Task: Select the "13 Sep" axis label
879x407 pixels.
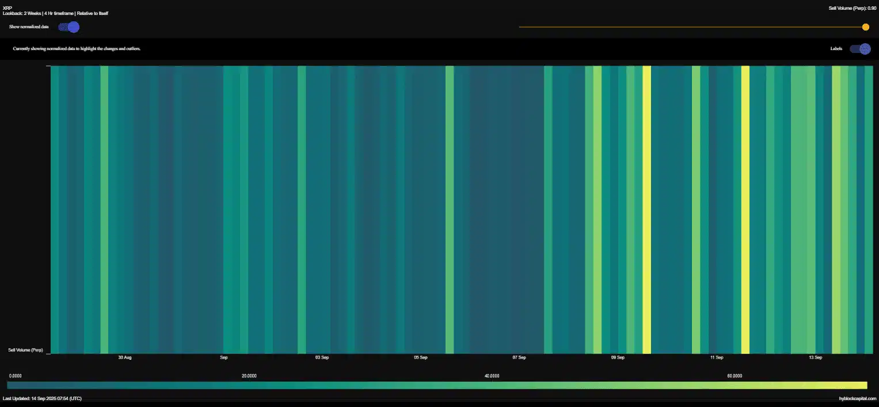Action: (815, 357)
